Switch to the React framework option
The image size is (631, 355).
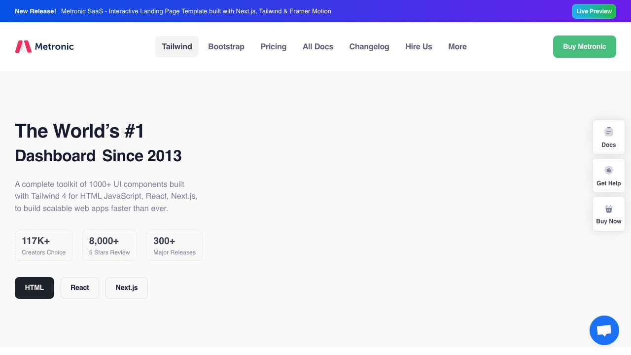tap(80, 287)
